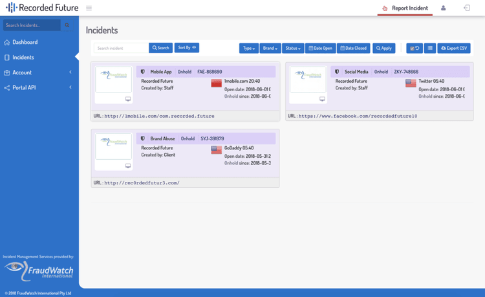
Task: Open the Type filter dropdown
Action: pos(248,48)
